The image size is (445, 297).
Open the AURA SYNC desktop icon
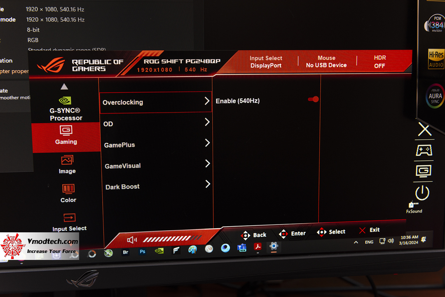coord(435,96)
